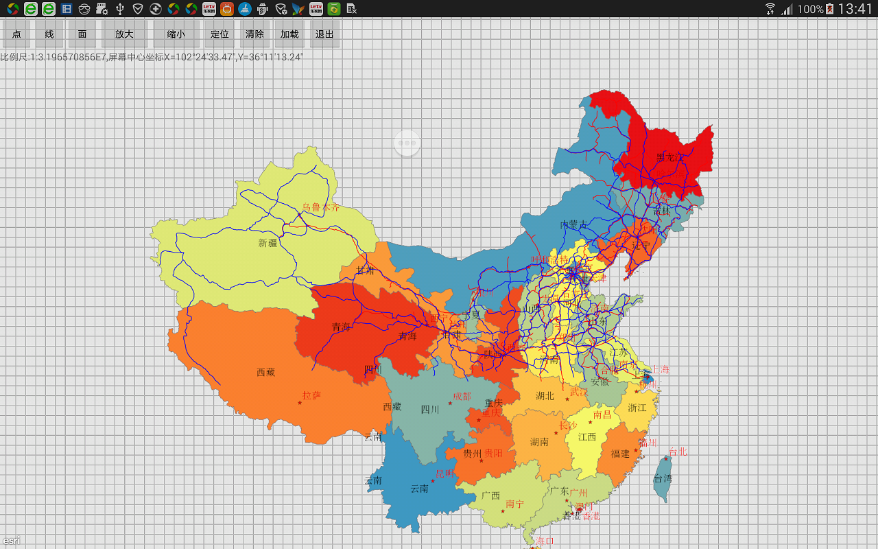The image size is (878, 549).
Task: Click the esri logo in the corner
Action: click(10, 541)
